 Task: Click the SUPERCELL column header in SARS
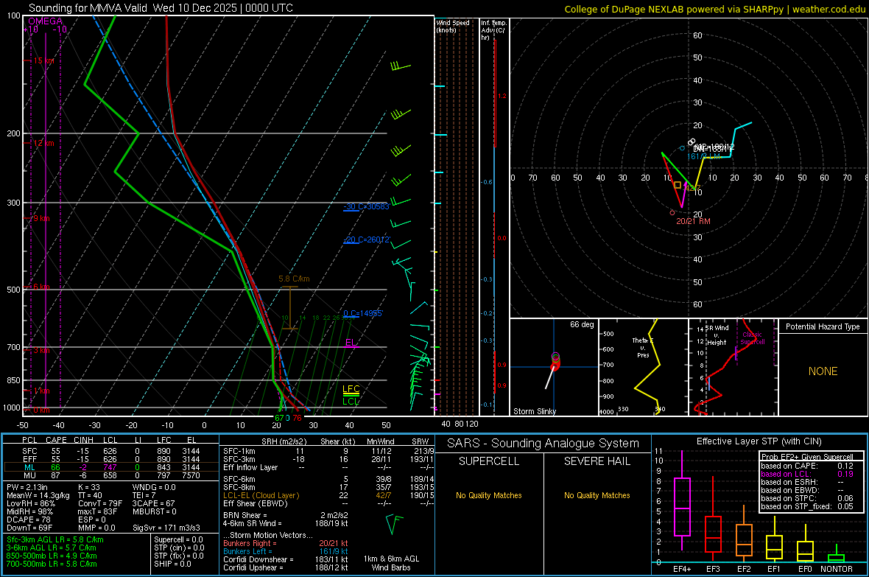tap(489, 461)
